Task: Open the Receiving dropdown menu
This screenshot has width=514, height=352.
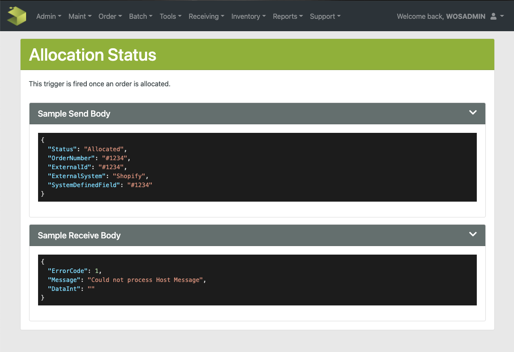Action: tap(207, 16)
